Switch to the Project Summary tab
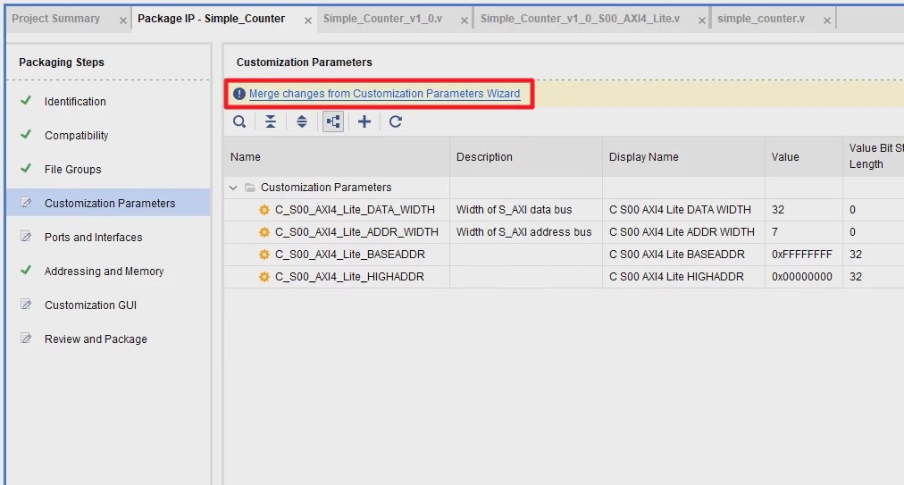 click(56, 19)
